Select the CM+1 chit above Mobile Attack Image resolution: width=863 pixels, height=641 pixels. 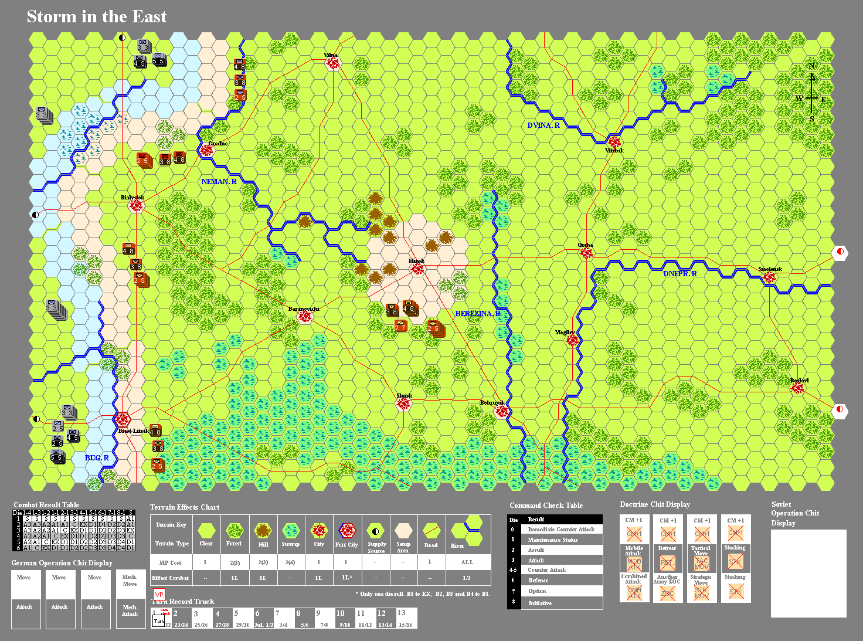(x=634, y=533)
